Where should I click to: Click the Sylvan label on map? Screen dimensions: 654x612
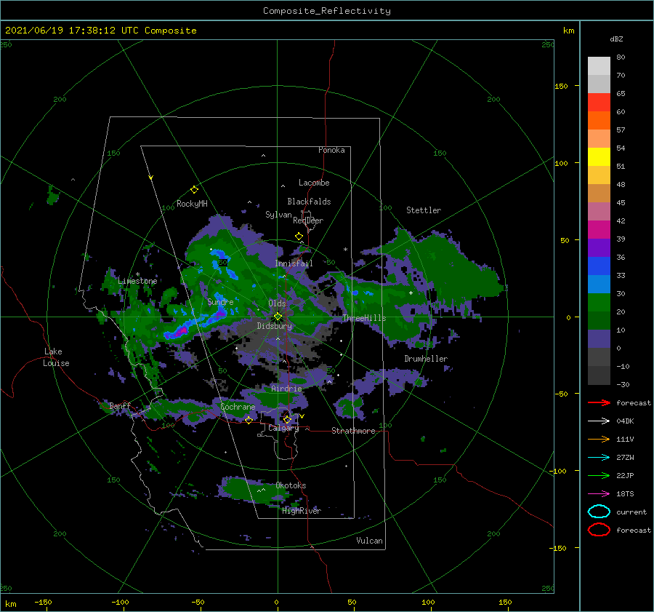pyautogui.click(x=278, y=215)
